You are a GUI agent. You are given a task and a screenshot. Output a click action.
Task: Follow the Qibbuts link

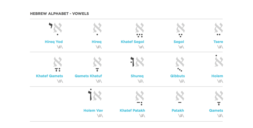pos(177,76)
